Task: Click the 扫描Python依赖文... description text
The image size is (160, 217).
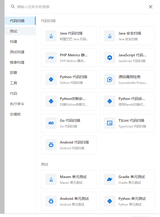Action: click(x=74, y=105)
